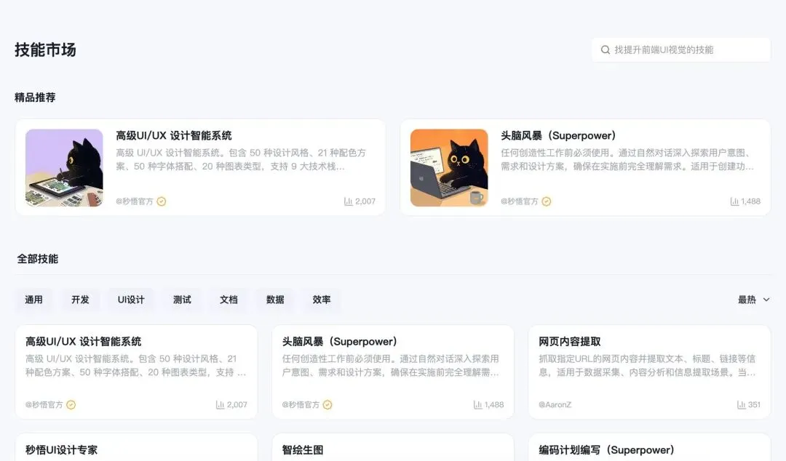Image resolution: width=786 pixels, height=461 pixels.
Task: Choose the 效率 filter chip
Action: coord(322,300)
